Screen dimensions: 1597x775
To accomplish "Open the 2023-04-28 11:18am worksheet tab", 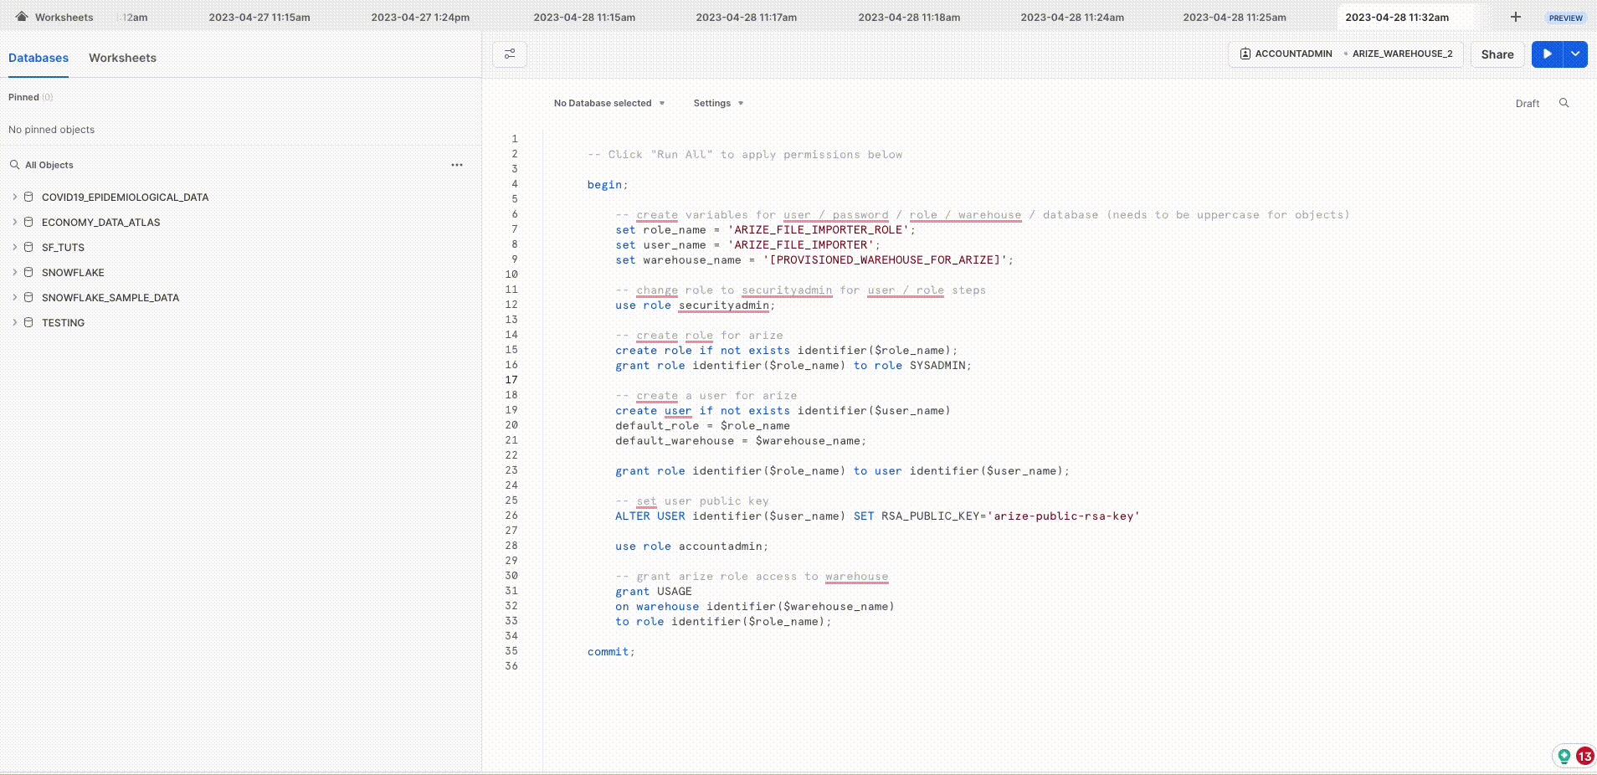I will [x=909, y=17].
